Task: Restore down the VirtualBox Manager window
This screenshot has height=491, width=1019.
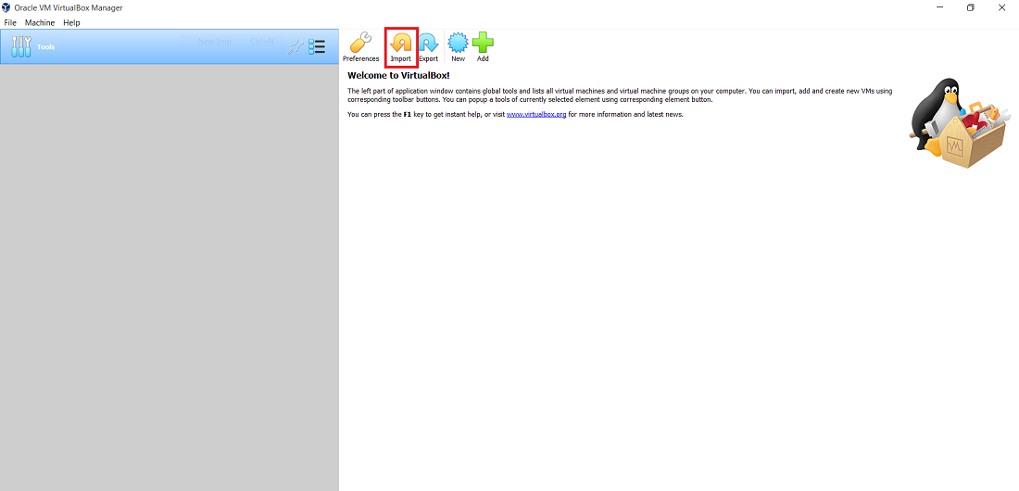Action: pyautogui.click(x=970, y=7)
